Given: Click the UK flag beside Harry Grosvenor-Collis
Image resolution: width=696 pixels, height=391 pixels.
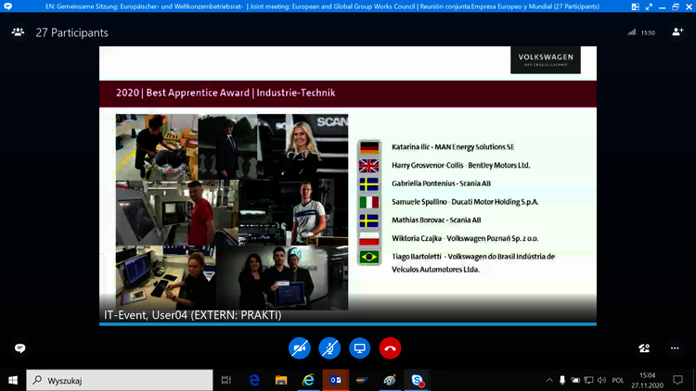Looking at the screenshot, I should coord(369,165).
